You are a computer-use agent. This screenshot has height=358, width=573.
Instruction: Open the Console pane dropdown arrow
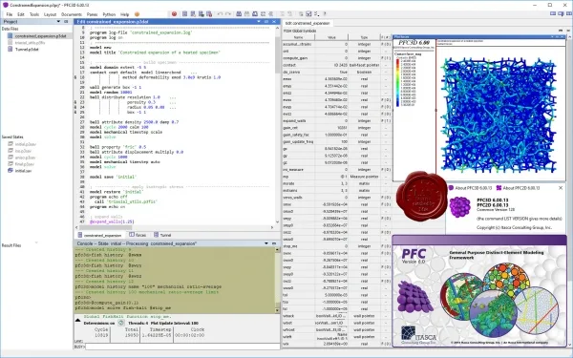click(x=266, y=243)
